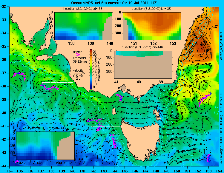Click the white dashed section line at lon 146

(135, 110)
